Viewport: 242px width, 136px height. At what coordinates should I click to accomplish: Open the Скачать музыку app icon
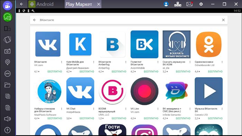pos(177,45)
